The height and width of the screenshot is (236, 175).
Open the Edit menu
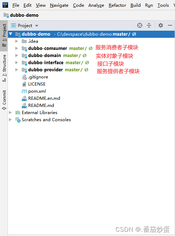(27, 5)
